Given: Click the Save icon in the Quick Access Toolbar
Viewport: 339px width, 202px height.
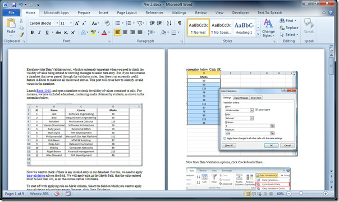Looking at the screenshot, I should point(14,4).
